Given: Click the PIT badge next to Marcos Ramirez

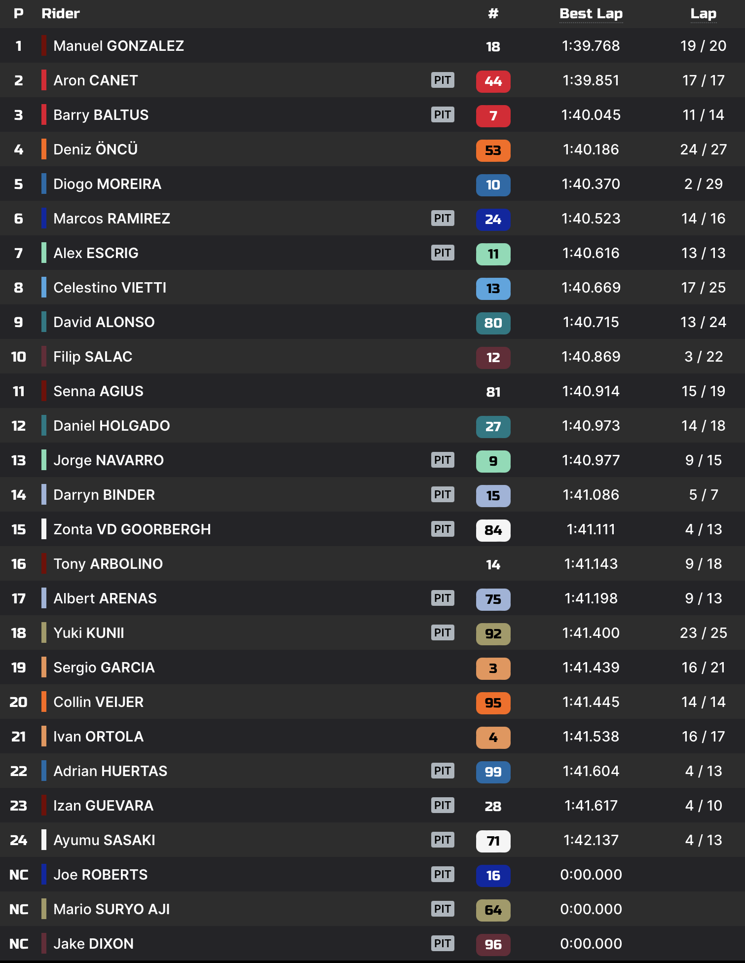Looking at the screenshot, I should pos(443,218).
